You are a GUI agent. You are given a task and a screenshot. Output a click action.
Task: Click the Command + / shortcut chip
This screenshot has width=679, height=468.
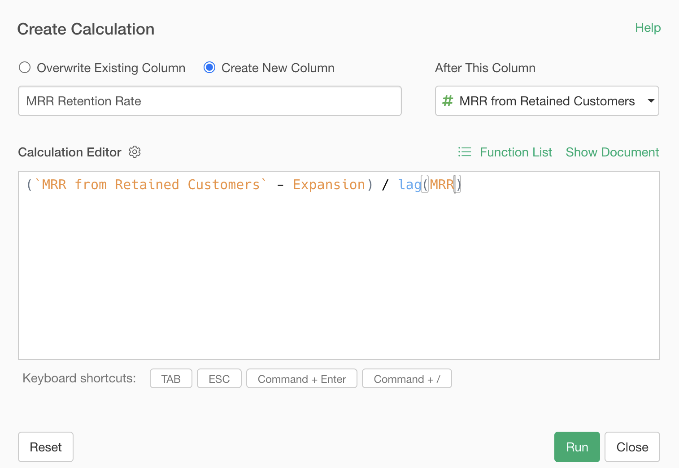coord(407,379)
